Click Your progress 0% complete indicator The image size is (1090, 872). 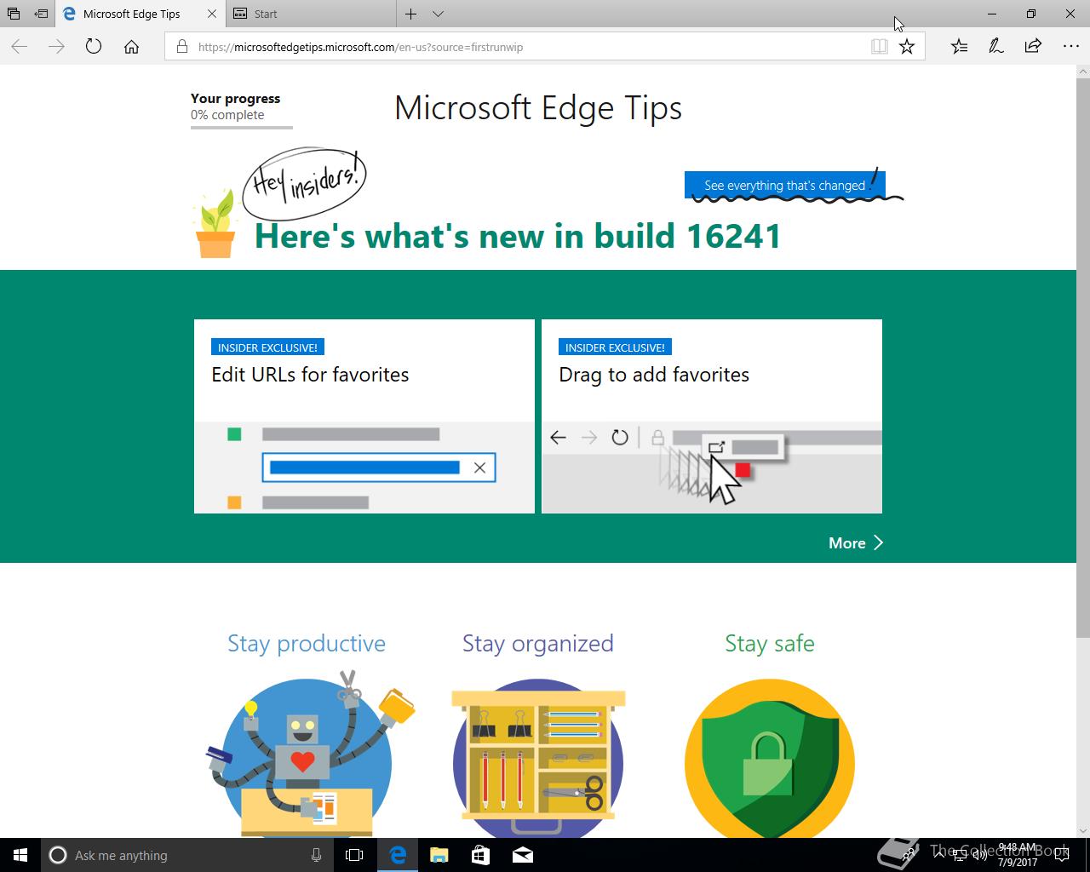tap(242, 112)
